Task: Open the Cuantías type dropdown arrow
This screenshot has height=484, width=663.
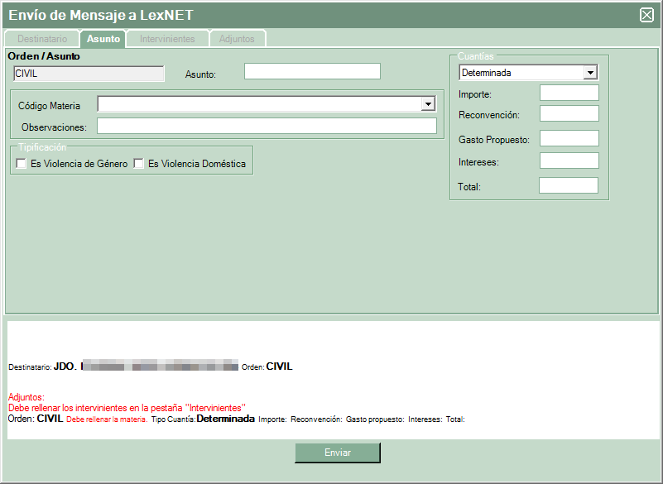Action: click(589, 73)
